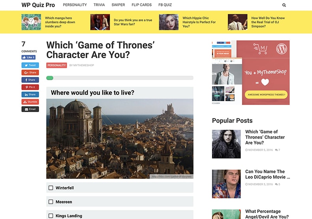Open 'Can You Name The Leo DiCaprio Movie' post

tap(268, 174)
